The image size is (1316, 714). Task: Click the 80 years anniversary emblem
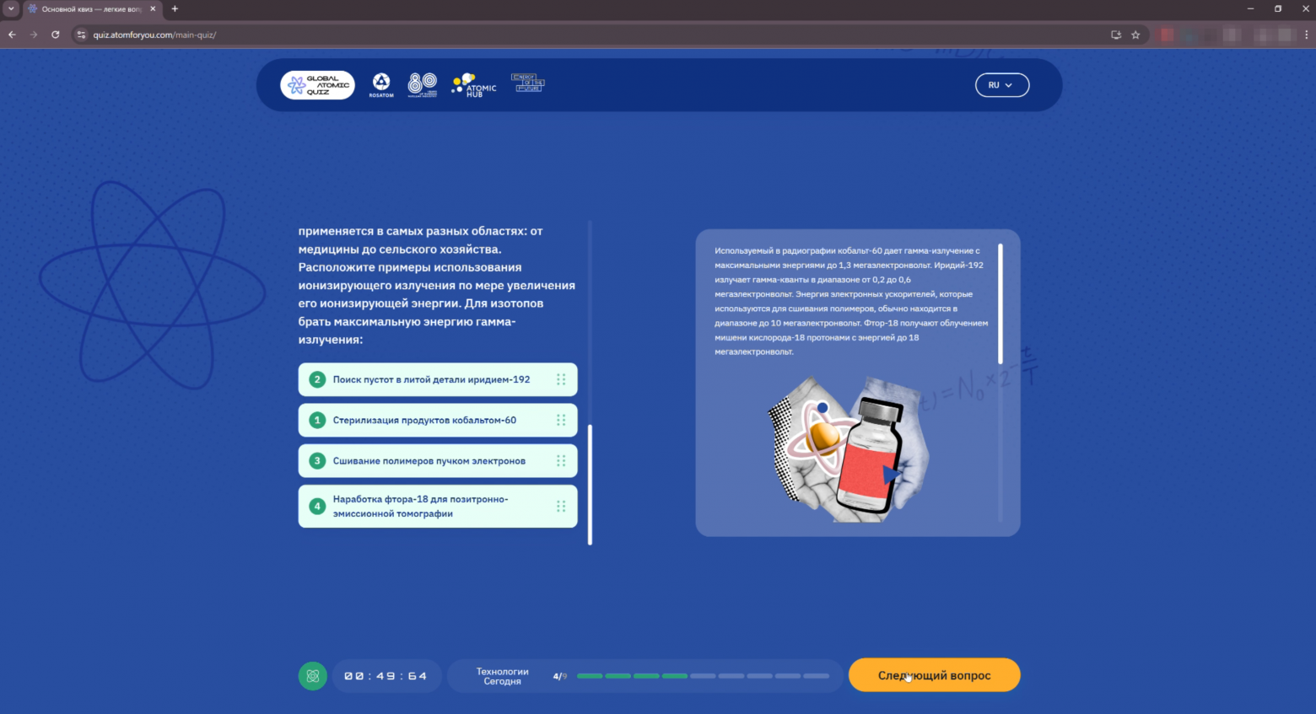pos(422,84)
